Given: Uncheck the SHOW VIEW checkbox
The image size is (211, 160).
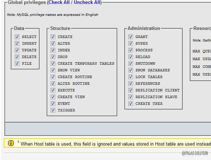Looking at the screenshot, I should pos(53,70).
